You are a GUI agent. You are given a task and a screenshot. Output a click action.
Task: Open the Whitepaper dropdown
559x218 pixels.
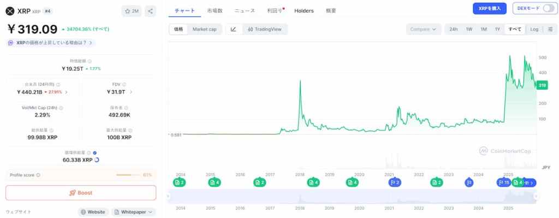[x=134, y=212]
